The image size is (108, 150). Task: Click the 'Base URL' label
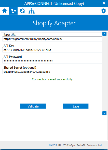click(10, 35)
